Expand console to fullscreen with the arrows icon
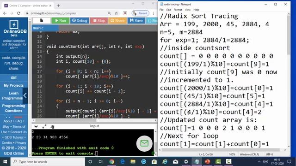Screen dimensions: 296x166 44,126
